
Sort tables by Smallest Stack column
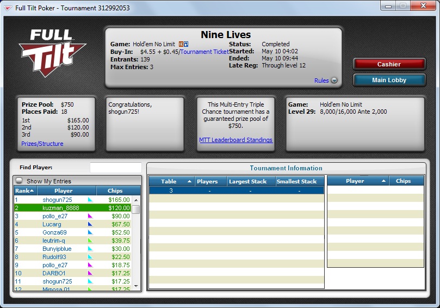click(300, 181)
